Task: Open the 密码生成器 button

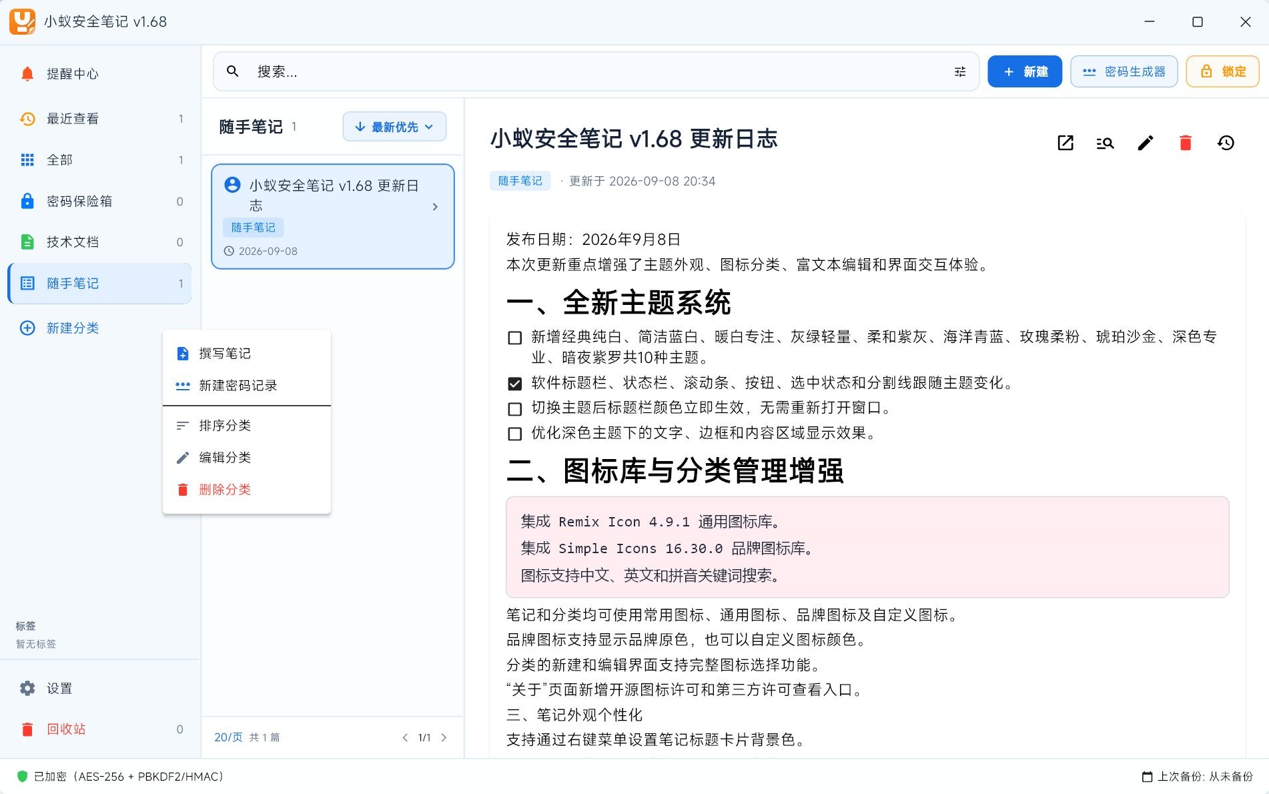Action: 1124,71
